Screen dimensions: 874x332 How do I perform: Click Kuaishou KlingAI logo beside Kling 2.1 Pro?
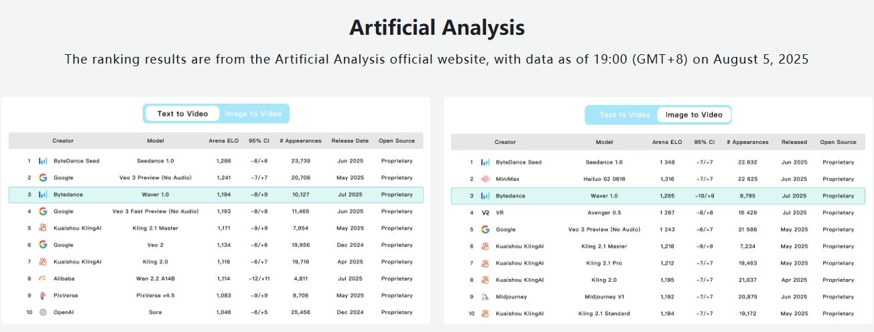tap(485, 263)
